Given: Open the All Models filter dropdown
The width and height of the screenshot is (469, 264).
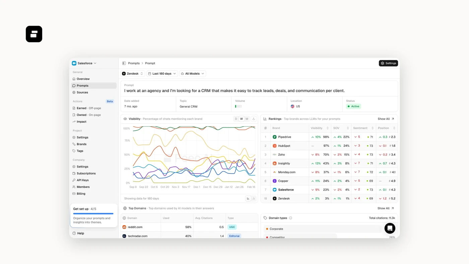Looking at the screenshot, I should coord(193,74).
